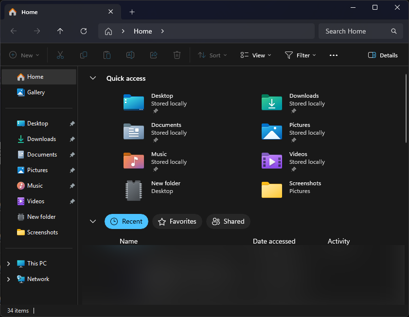This screenshot has height=317, width=409.
Task: Open the View options dropdown
Action: point(256,55)
